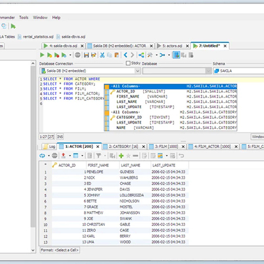Go to previous SQL with left chevron
Screen dimensions: 264x264
125,55
